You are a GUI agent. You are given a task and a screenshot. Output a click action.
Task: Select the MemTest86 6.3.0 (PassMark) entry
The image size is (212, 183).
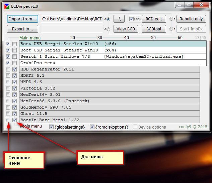[x=110, y=101]
